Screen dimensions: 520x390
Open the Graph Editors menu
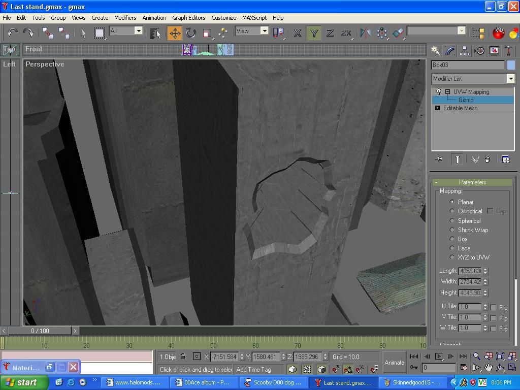point(189,18)
